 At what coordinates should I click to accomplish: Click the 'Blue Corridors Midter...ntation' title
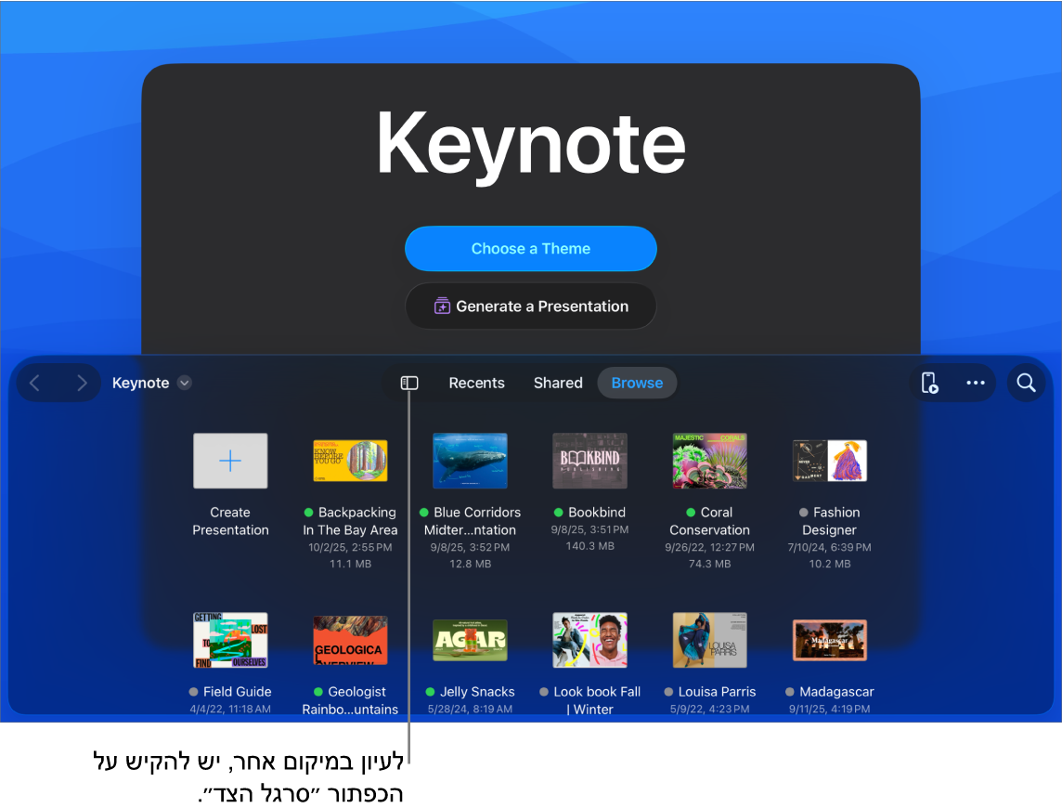[470, 521]
